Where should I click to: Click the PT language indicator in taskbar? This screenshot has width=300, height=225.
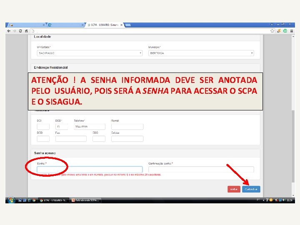tap(258, 200)
